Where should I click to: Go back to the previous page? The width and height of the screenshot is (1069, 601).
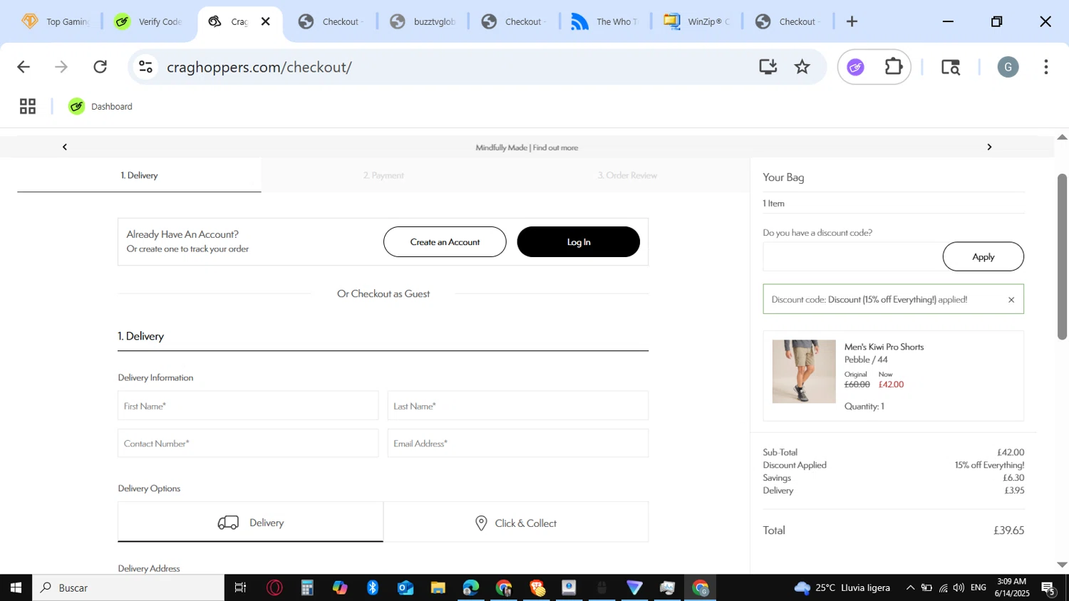24,67
